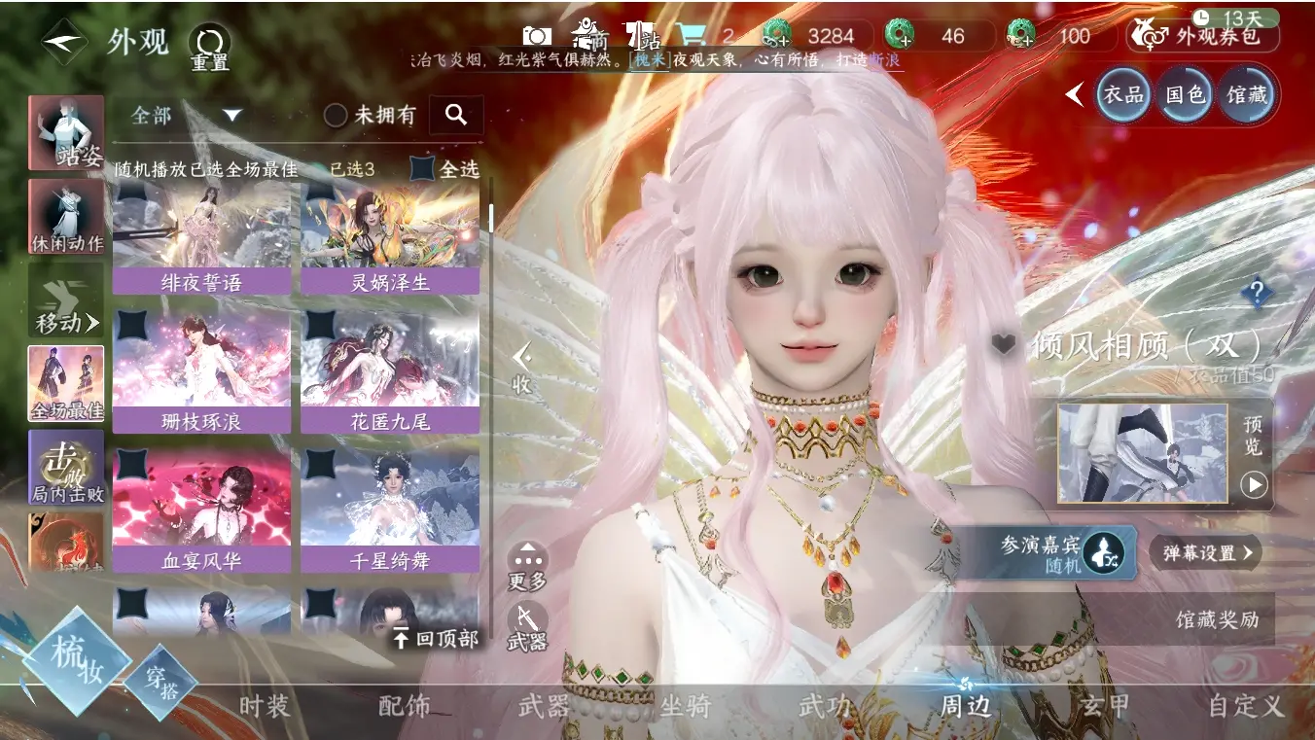
Task: Tick the checkbox on 珊枝琢浪 card
Action: point(133,326)
